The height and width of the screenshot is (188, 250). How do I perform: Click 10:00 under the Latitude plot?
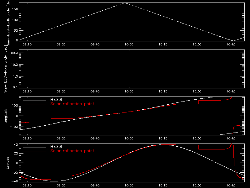point(129,185)
